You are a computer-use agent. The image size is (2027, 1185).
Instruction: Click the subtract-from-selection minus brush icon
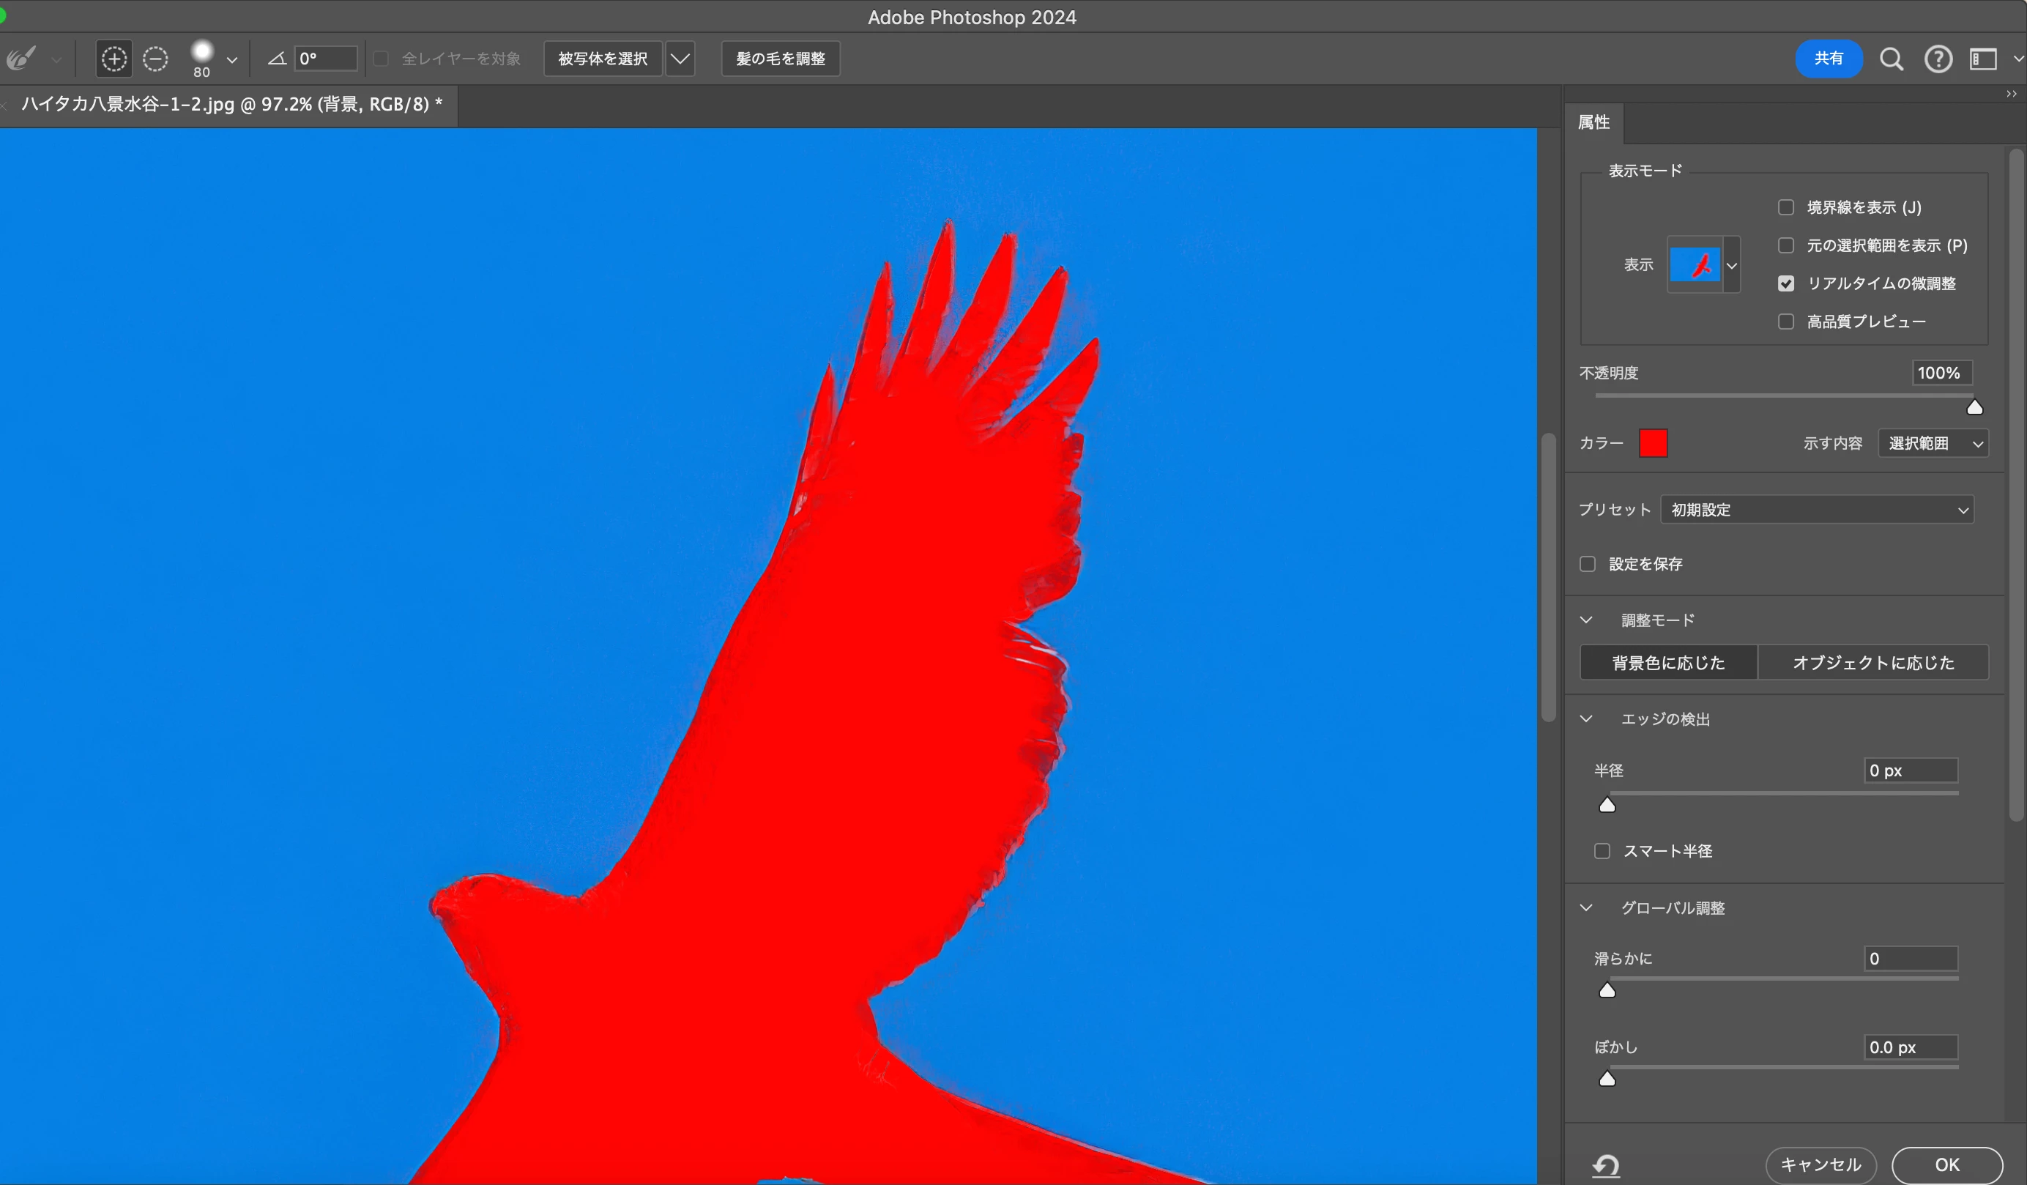pyautogui.click(x=155, y=59)
